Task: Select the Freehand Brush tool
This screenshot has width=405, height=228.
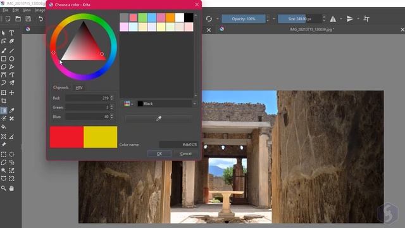Action: click(3, 51)
